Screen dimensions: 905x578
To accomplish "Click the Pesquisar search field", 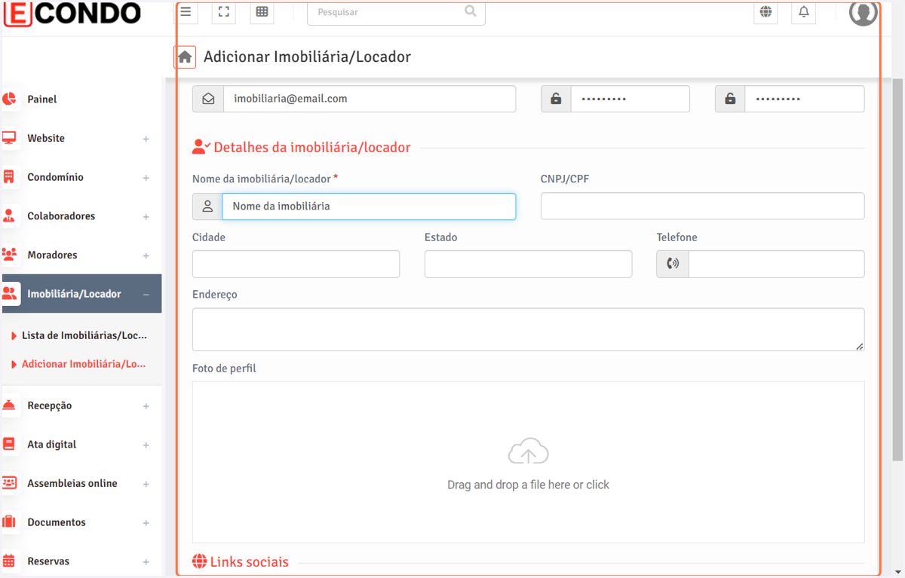I will click(396, 12).
